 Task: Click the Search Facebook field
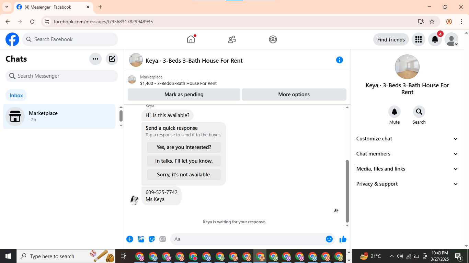(70, 39)
